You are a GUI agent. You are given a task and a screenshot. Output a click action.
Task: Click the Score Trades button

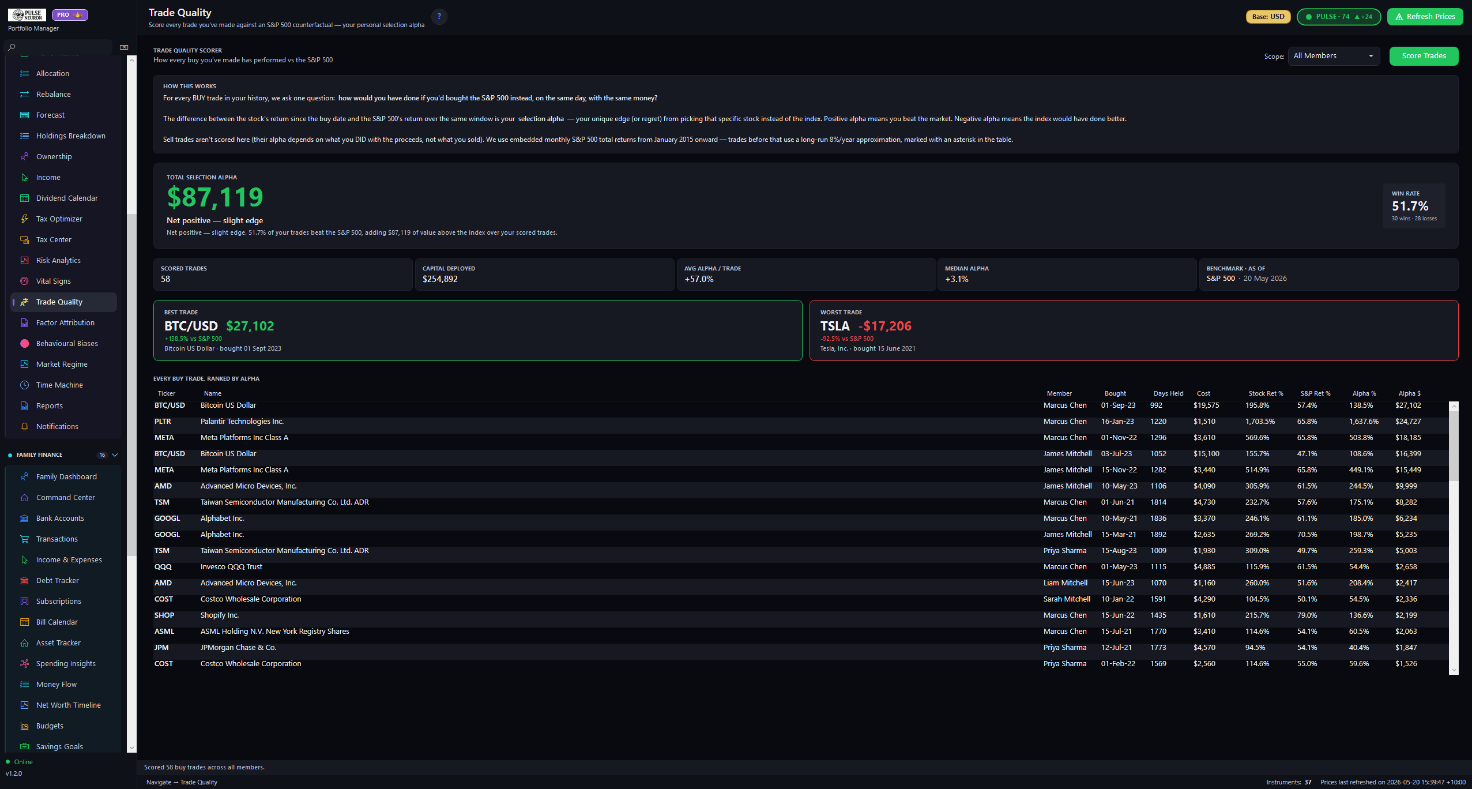coord(1424,56)
